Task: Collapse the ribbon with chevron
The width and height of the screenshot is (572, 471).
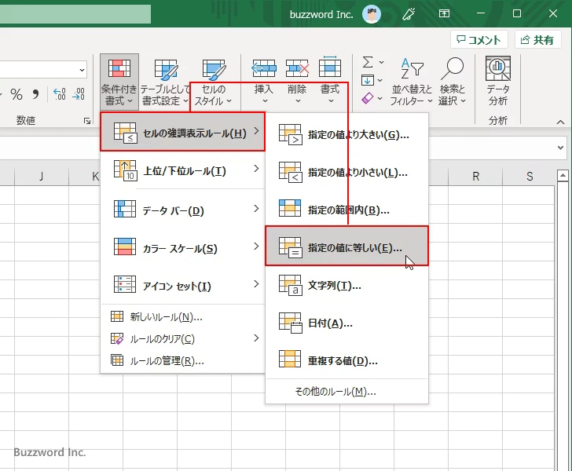Action: pyautogui.click(x=560, y=122)
